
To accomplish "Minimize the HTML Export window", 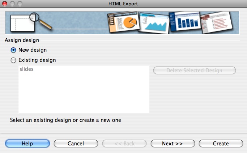I will (x=12, y=4).
